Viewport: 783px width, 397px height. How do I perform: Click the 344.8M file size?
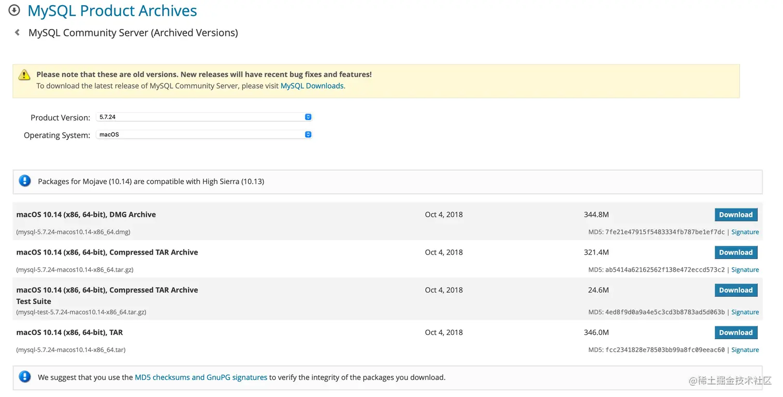[x=596, y=214]
